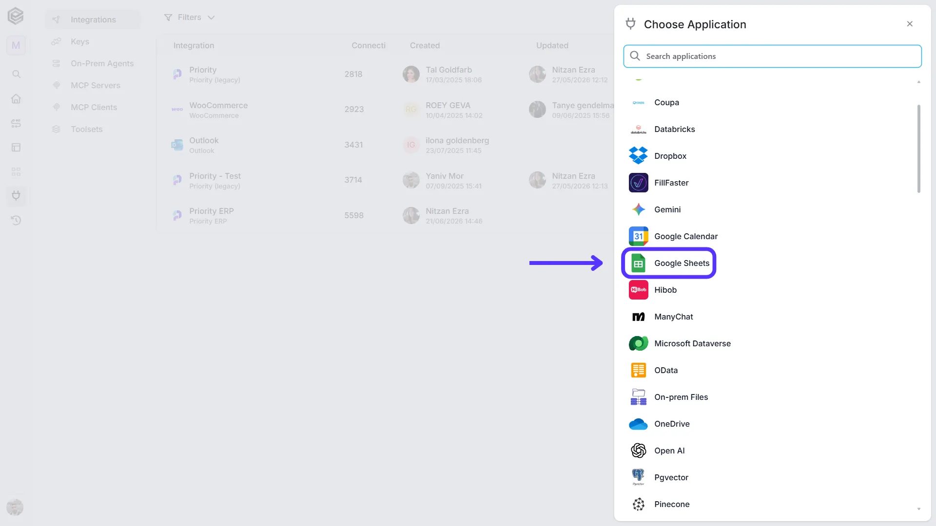
Task: Click the Integration column header
Action: [194, 45]
